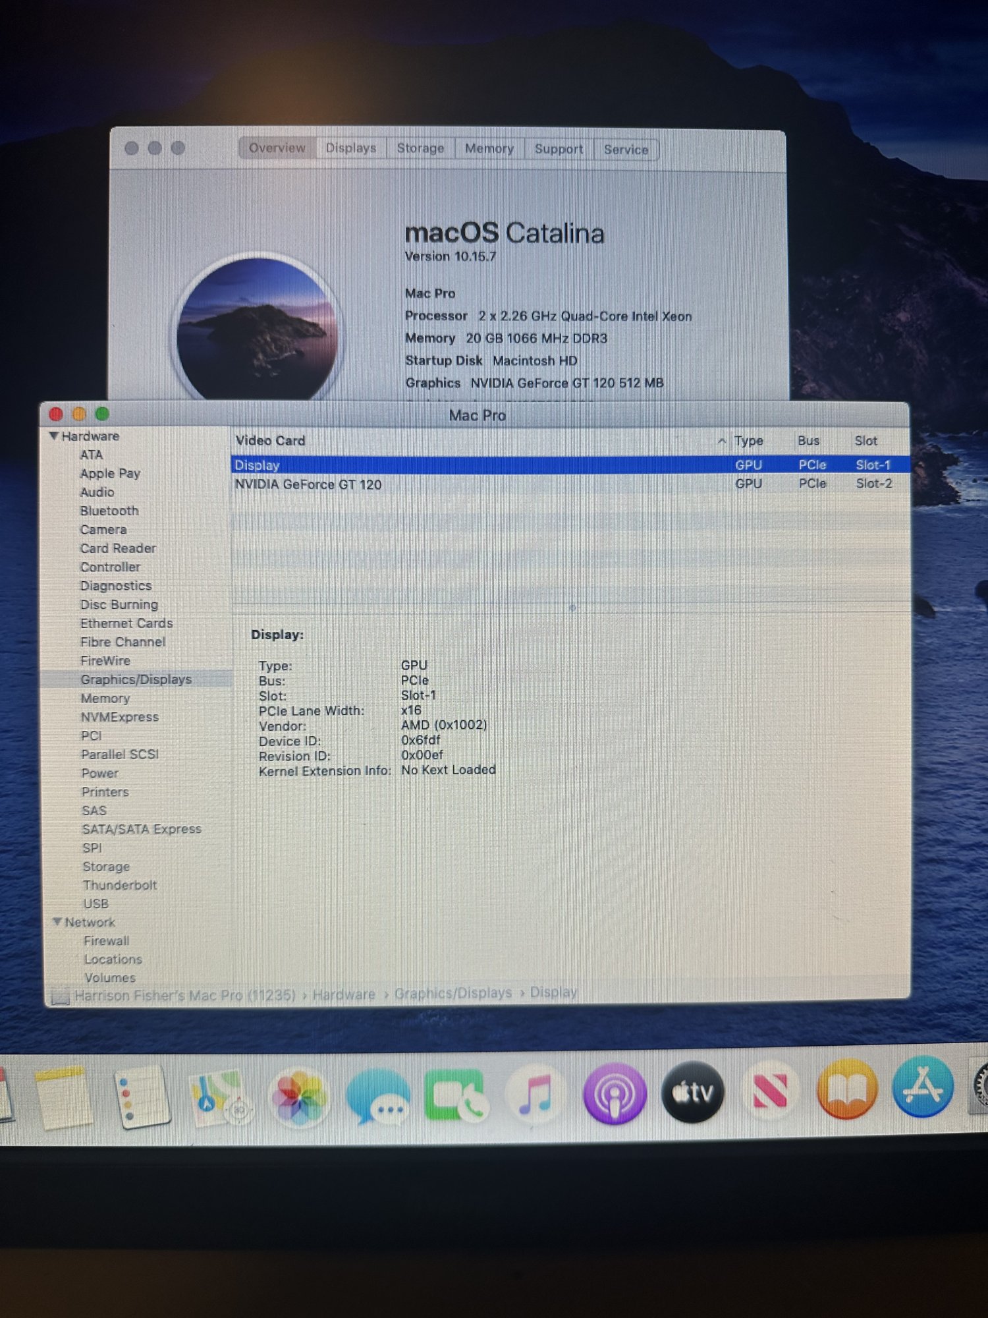Minimize the Mac Pro System Information window
Viewport: 988px width, 1318px height.
pos(79,414)
